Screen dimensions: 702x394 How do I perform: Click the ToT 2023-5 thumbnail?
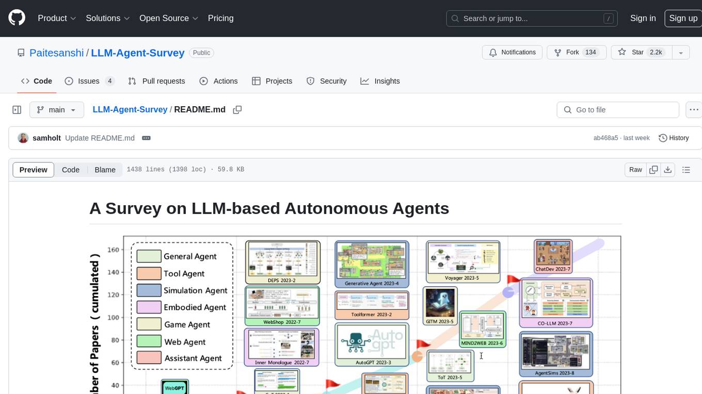(450, 366)
